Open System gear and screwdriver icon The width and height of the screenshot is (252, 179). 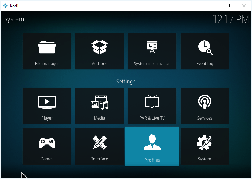coord(204,142)
